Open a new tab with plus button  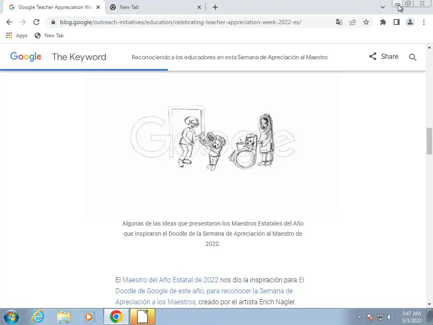click(215, 7)
